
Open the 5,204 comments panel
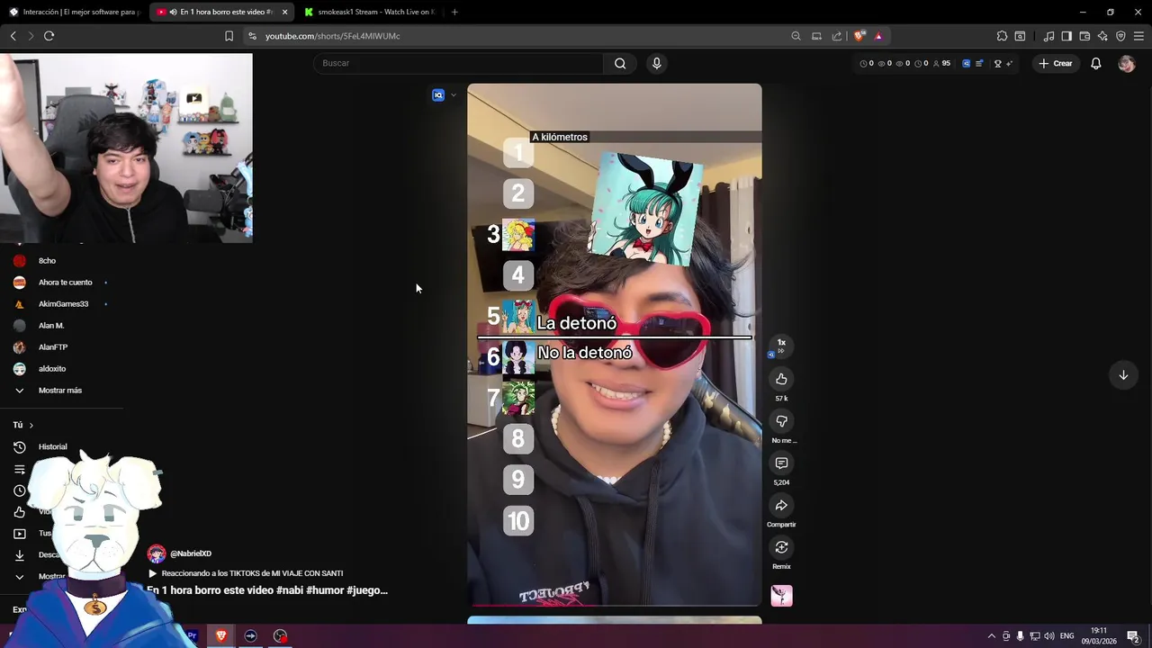(x=781, y=463)
